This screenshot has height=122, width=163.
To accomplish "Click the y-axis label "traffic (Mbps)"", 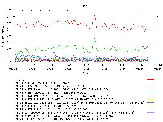I will point(3,36).
